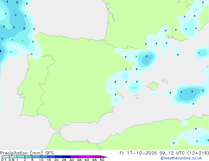The width and height of the screenshot is (209, 161).
Task: Select the 35–40 mm legend color box
Action: [82, 157]
